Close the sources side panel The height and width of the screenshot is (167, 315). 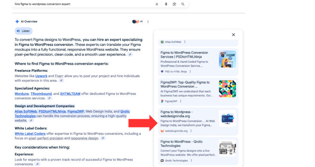pyautogui.click(x=233, y=35)
